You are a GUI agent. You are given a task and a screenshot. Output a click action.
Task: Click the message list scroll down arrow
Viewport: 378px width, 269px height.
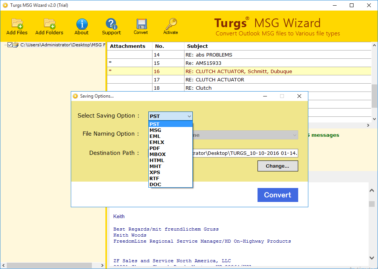[x=374, y=119]
